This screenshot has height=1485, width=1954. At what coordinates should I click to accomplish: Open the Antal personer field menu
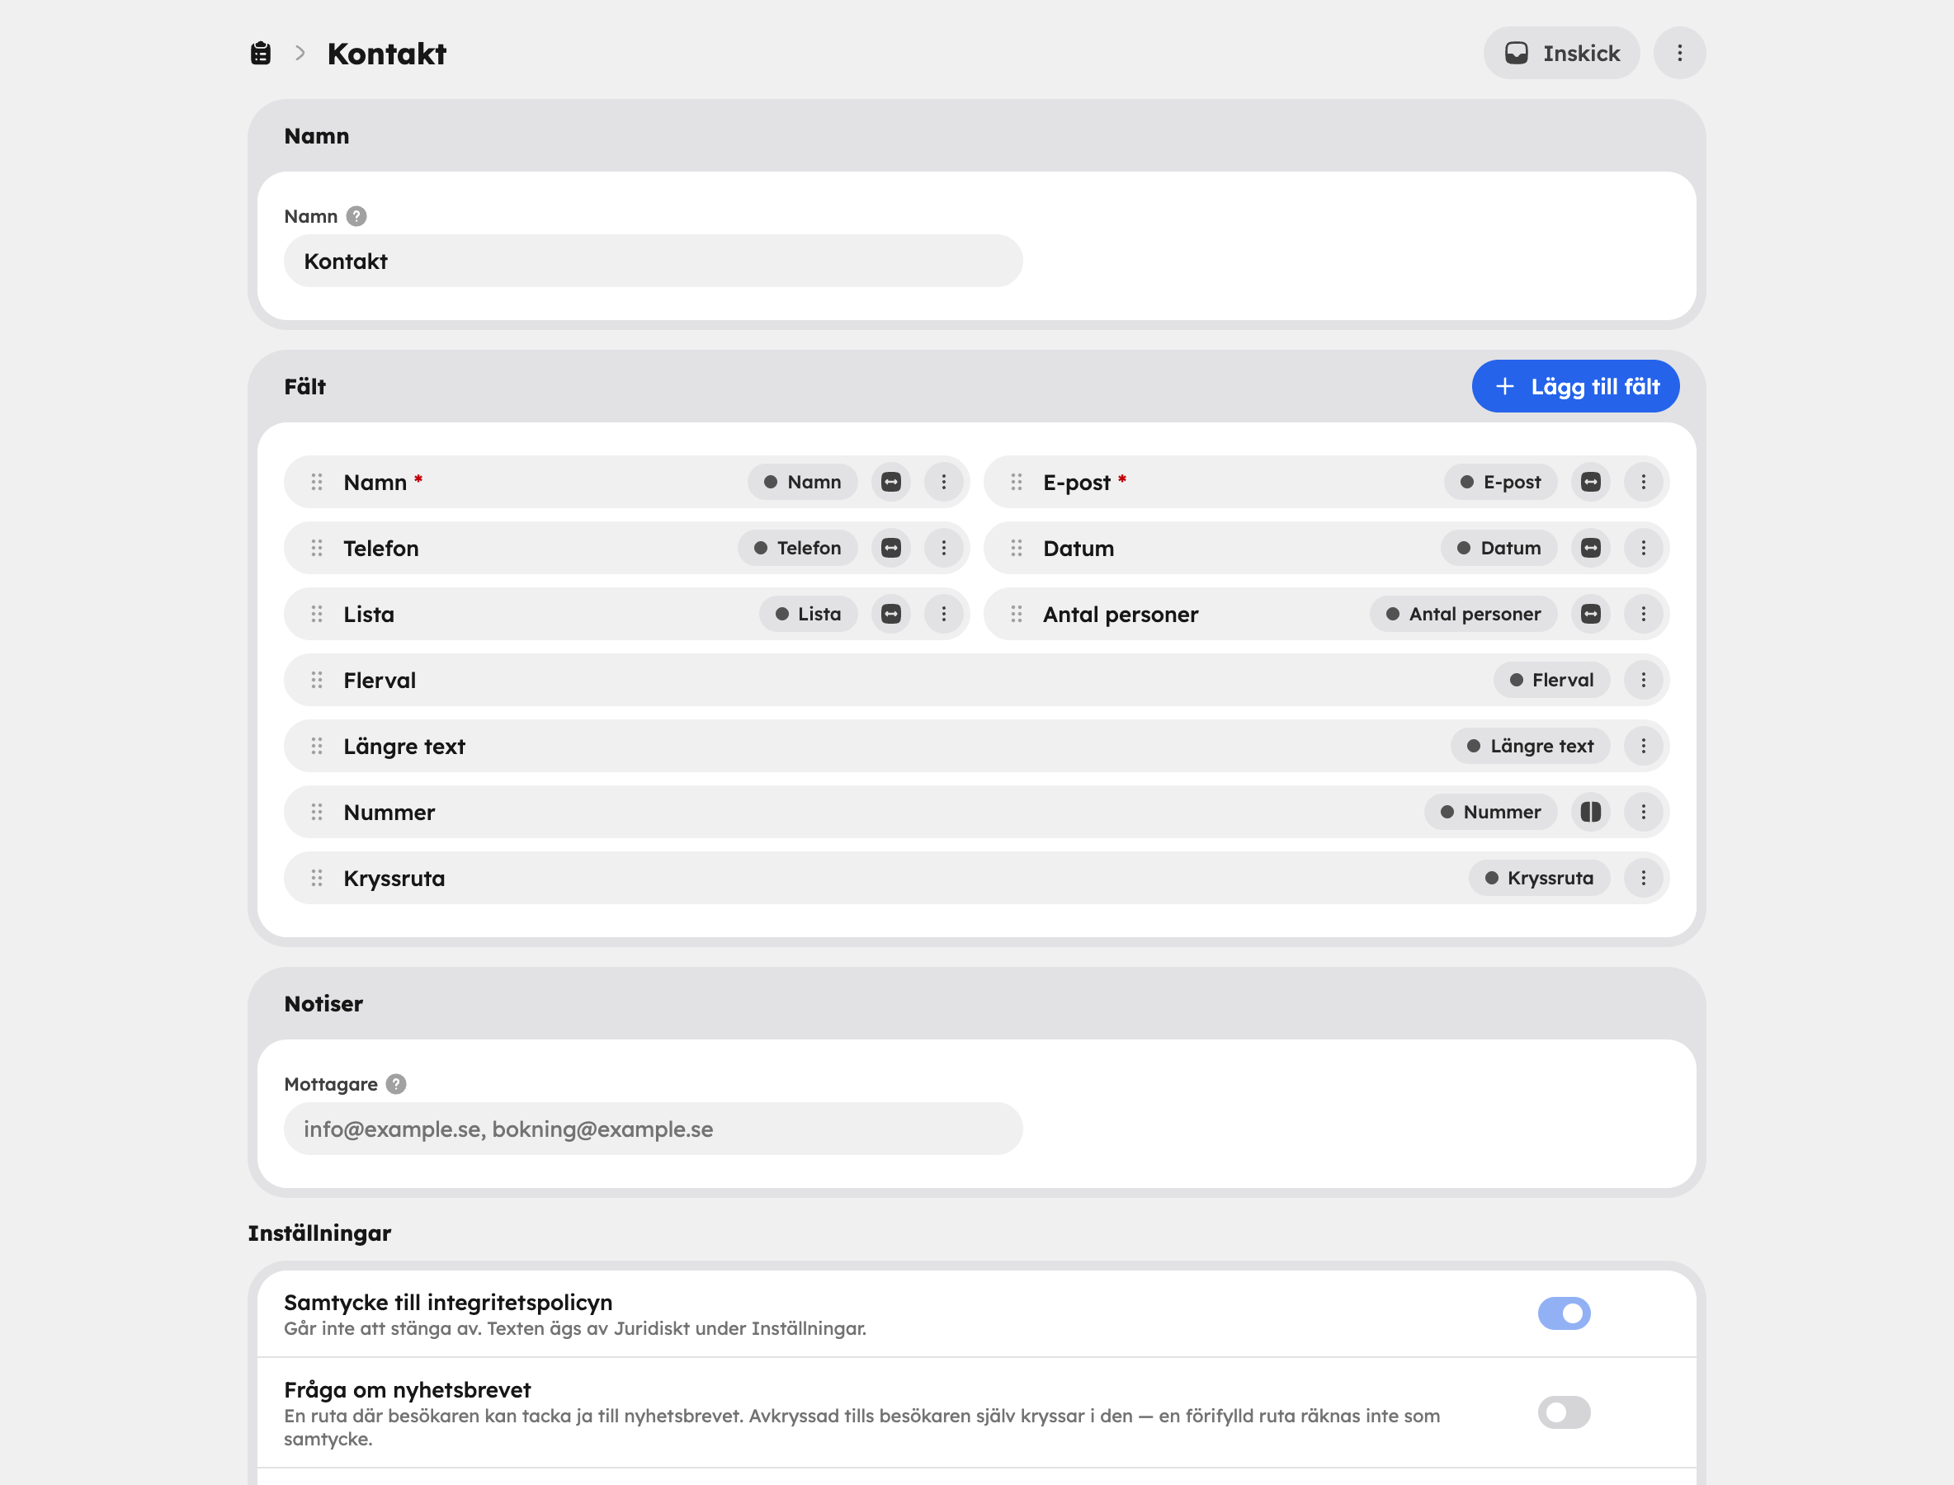(1643, 614)
